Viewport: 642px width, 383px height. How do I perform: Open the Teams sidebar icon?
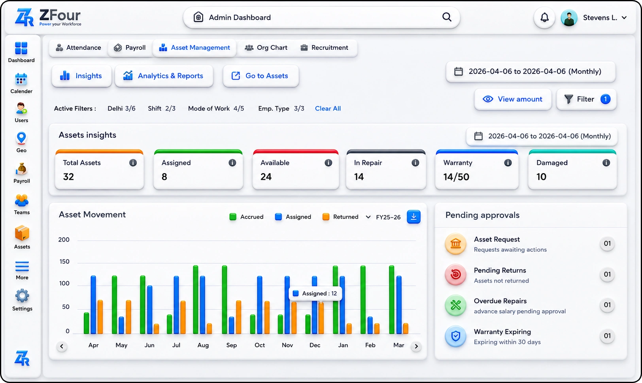[x=22, y=200]
